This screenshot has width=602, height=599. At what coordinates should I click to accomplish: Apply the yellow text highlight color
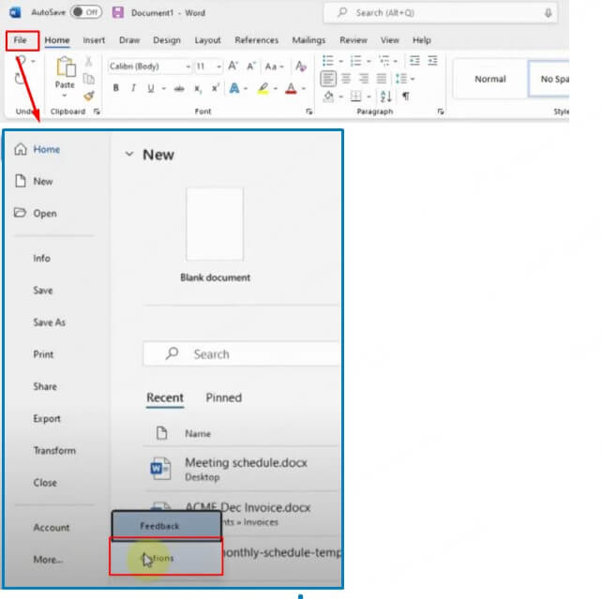point(263,88)
